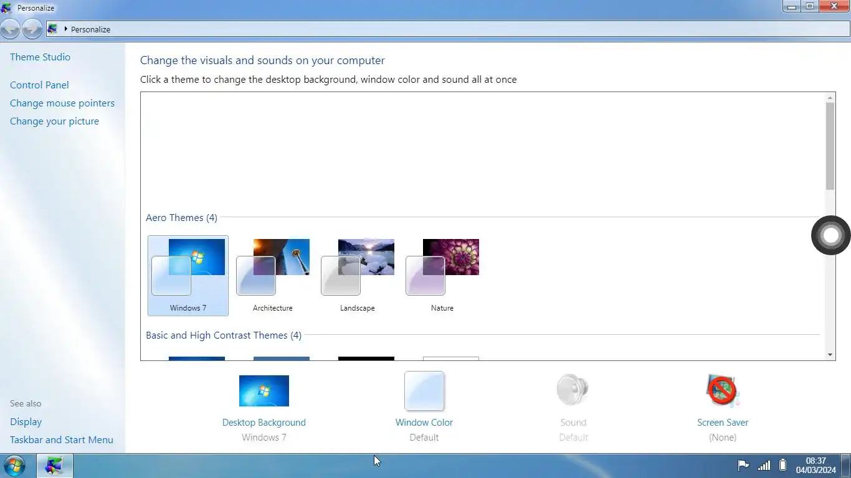Click the Personalize icon in address bar
The image size is (851, 478).
point(52,29)
